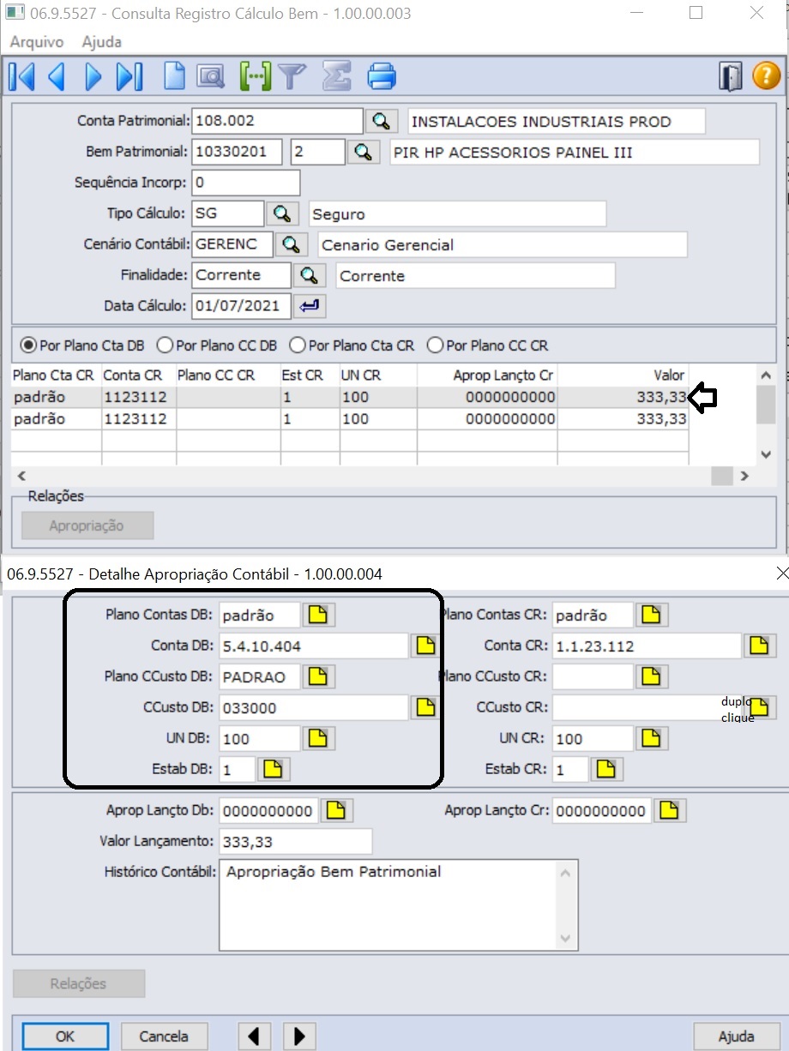Click the Valor column header
This screenshot has height=1051, width=789.
point(623,375)
